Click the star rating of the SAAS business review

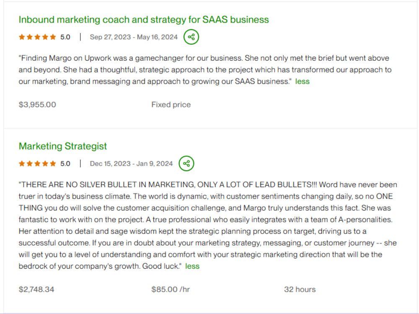coord(37,37)
